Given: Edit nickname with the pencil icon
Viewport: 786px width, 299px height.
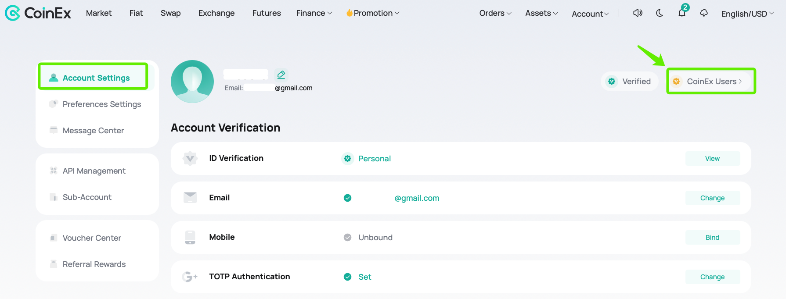Looking at the screenshot, I should [x=281, y=75].
